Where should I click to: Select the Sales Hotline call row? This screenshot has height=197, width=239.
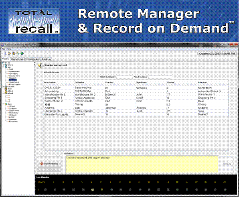click(x=136, y=88)
